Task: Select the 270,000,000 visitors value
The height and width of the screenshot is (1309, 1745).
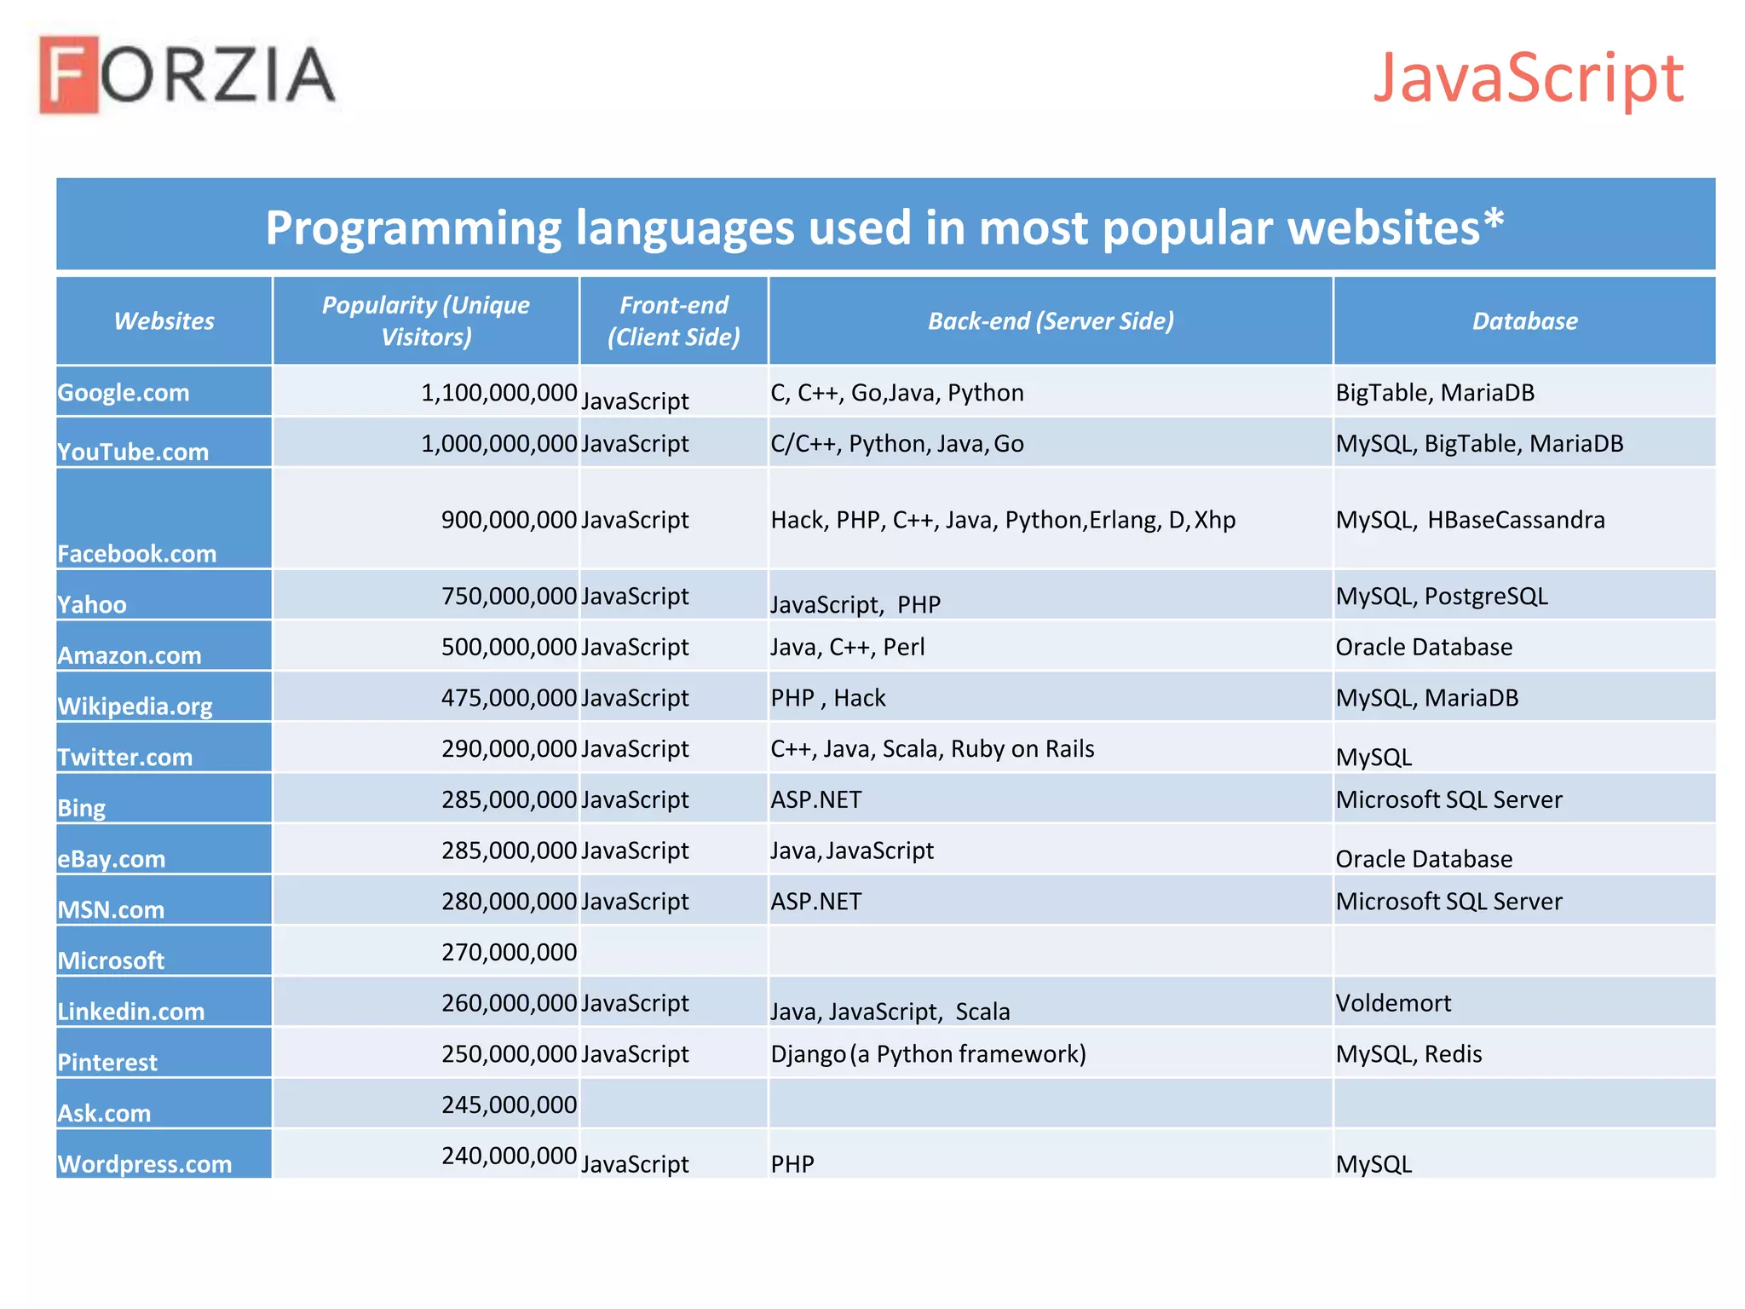Action: 510,953
